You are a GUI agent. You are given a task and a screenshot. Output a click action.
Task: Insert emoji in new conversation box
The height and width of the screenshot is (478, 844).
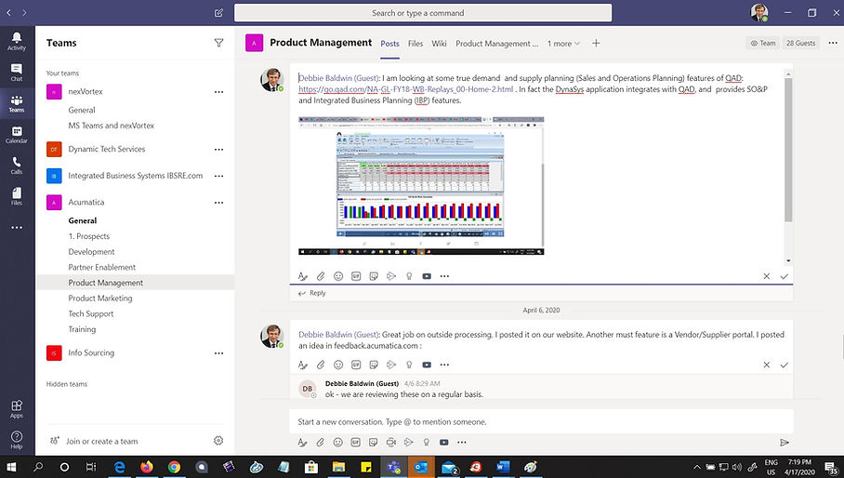[x=338, y=442]
